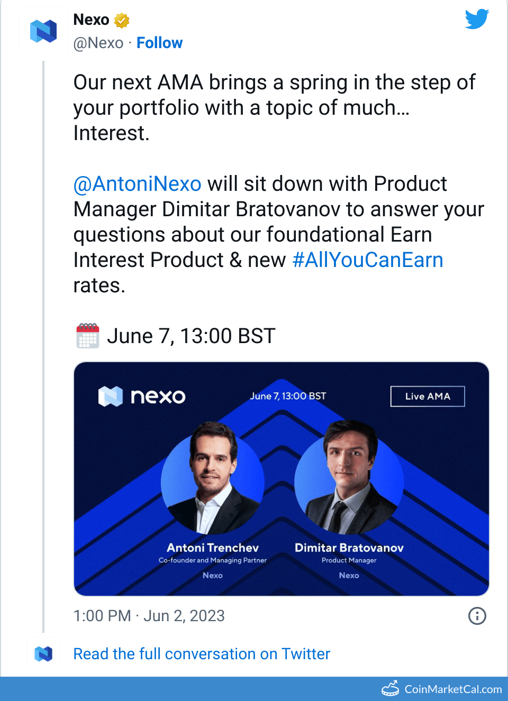Read the full conversation on Twitter

pyautogui.click(x=202, y=654)
